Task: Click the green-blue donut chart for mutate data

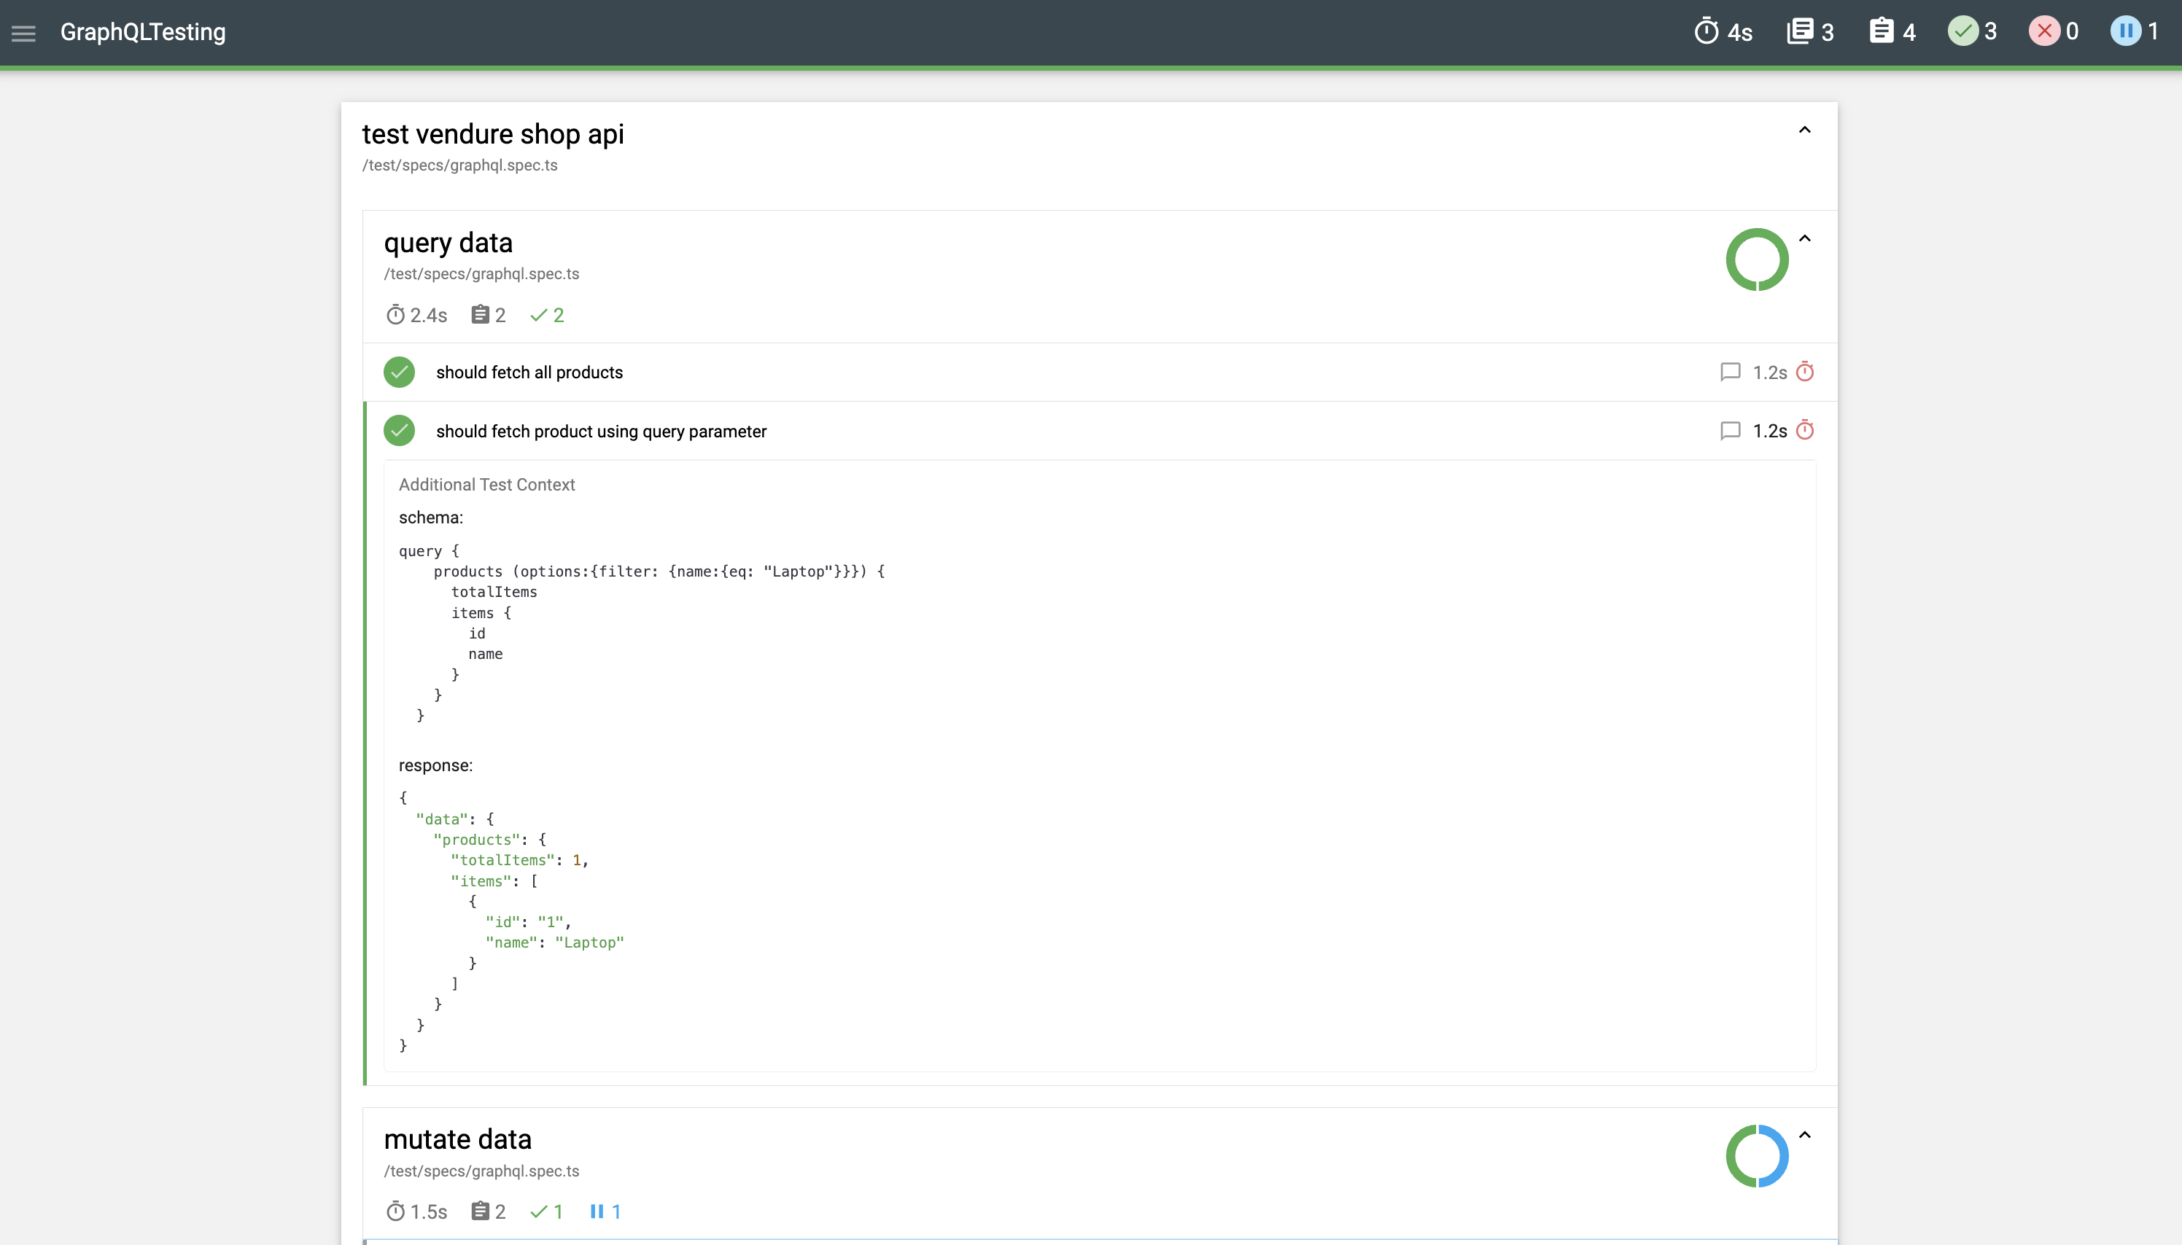Action: coord(1756,1156)
